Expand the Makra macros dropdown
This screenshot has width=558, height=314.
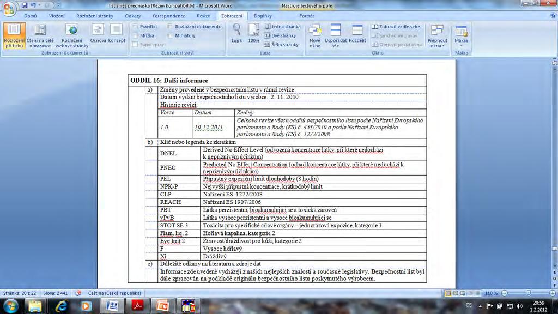(x=461, y=35)
